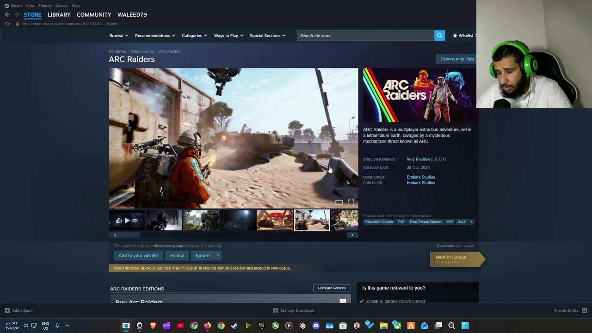The image size is (592, 333).
Task: Expand more tags with plus button
Action: tap(471, 222)
